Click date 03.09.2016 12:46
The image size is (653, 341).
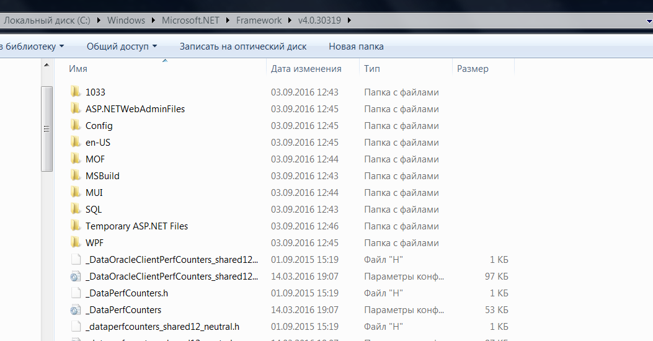(305, 226)
